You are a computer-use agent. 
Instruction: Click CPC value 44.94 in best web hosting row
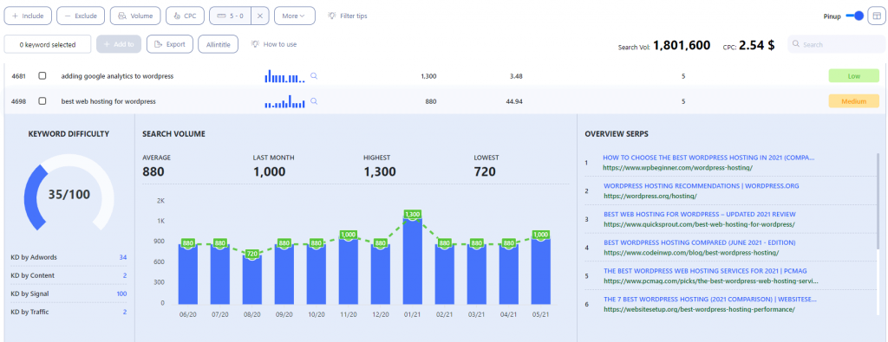click(514, 102)
